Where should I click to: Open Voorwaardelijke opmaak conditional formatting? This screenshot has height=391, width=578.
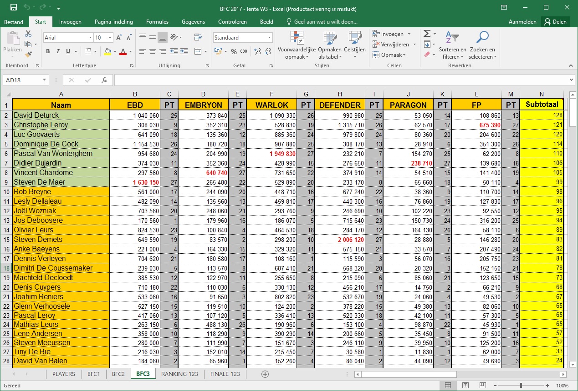[297, 45]
